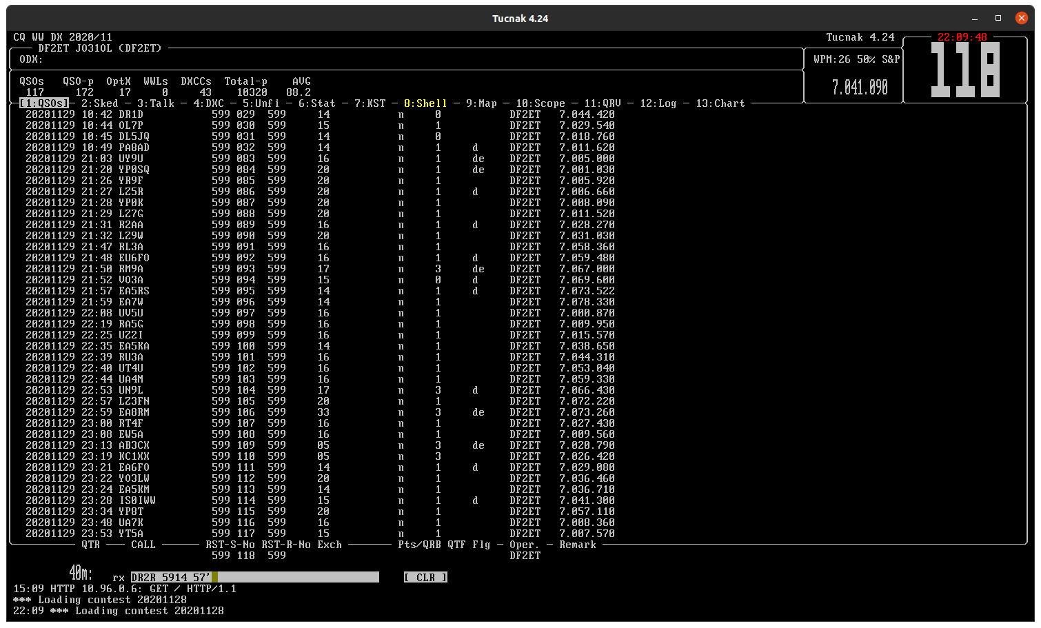Click the AVG value 88.2
Image resolution: width=1041 pixels, height=628 pixels.
click(x=299, y=92)
